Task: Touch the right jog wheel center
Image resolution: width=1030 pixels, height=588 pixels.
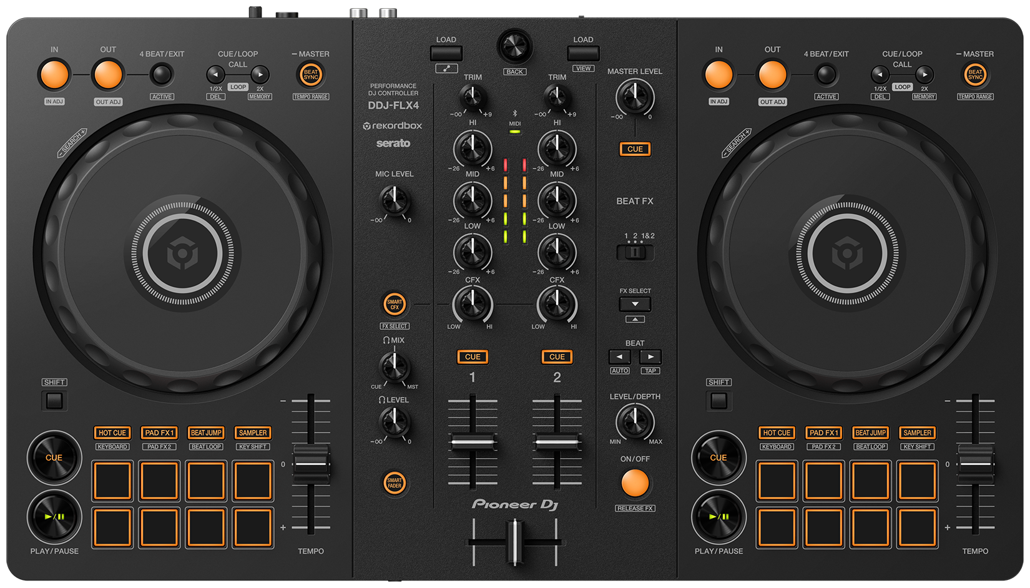Action: (x=847, y=254)
